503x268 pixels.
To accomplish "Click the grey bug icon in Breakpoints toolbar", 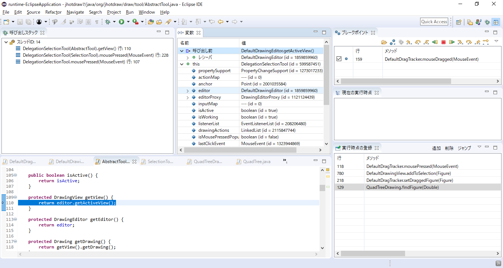I will pyautogui.click(x=401, y=42).
